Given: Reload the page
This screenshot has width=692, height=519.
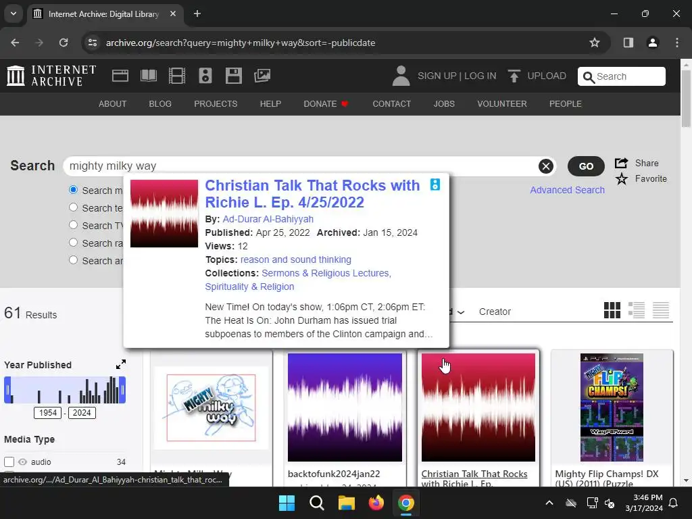Looking at the screenshot, I should (64, 43).
